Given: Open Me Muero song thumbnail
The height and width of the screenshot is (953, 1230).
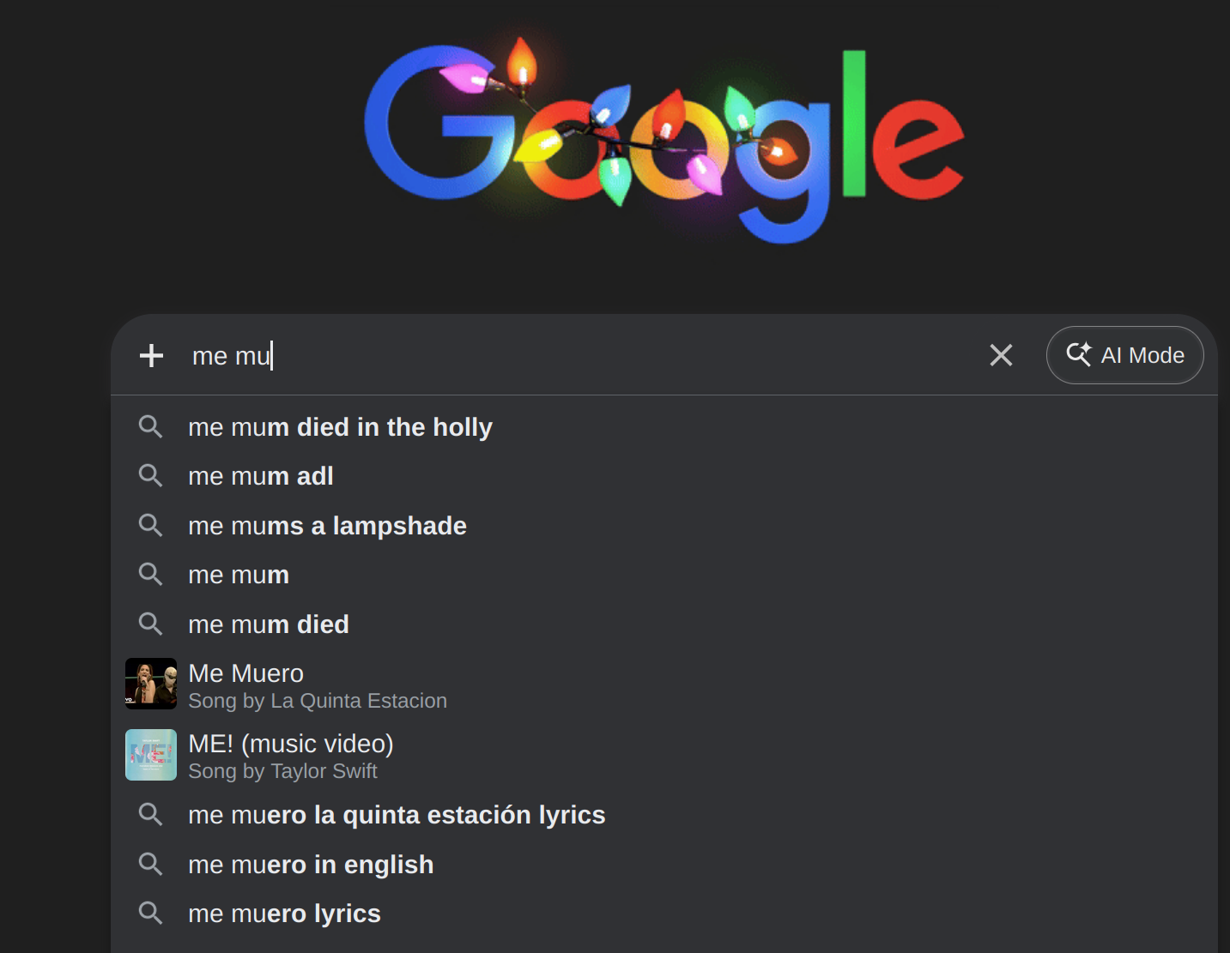Looking at the screenshot, I should (x=151, y=684).
